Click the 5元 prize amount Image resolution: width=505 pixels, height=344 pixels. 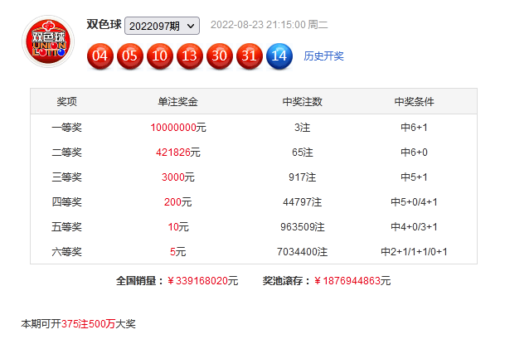pyautogui.click(x=178, y=252)
